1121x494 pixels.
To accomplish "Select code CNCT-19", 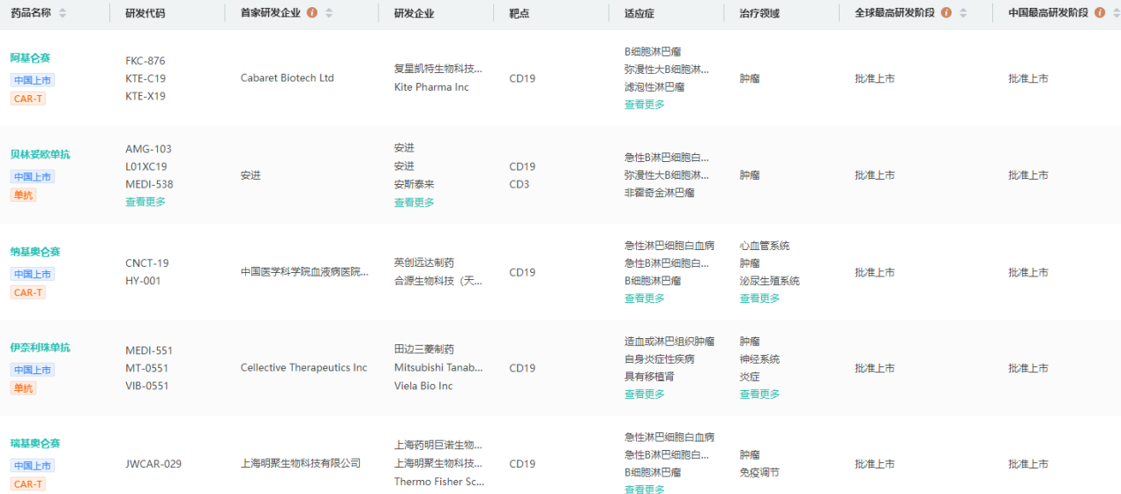I will [x=147, y=263].
